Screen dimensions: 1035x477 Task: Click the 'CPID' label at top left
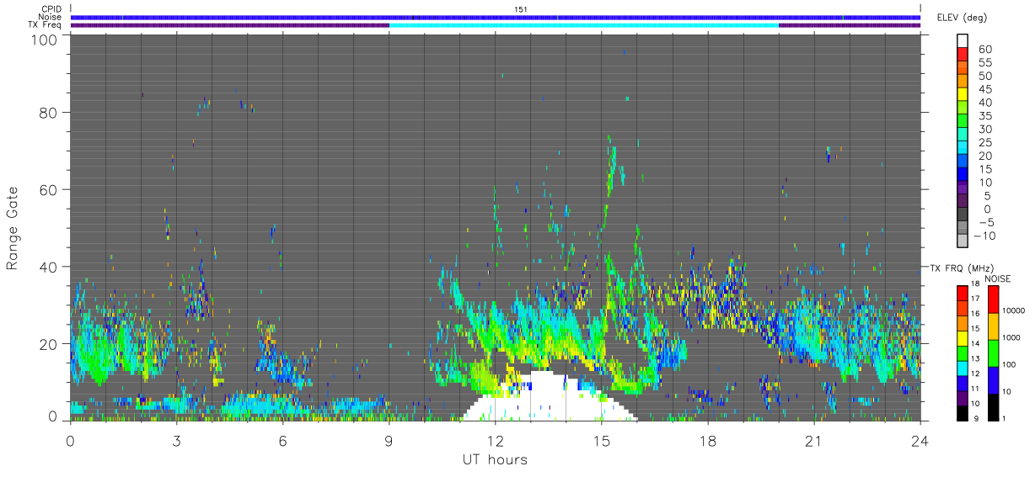coord(53,9)
